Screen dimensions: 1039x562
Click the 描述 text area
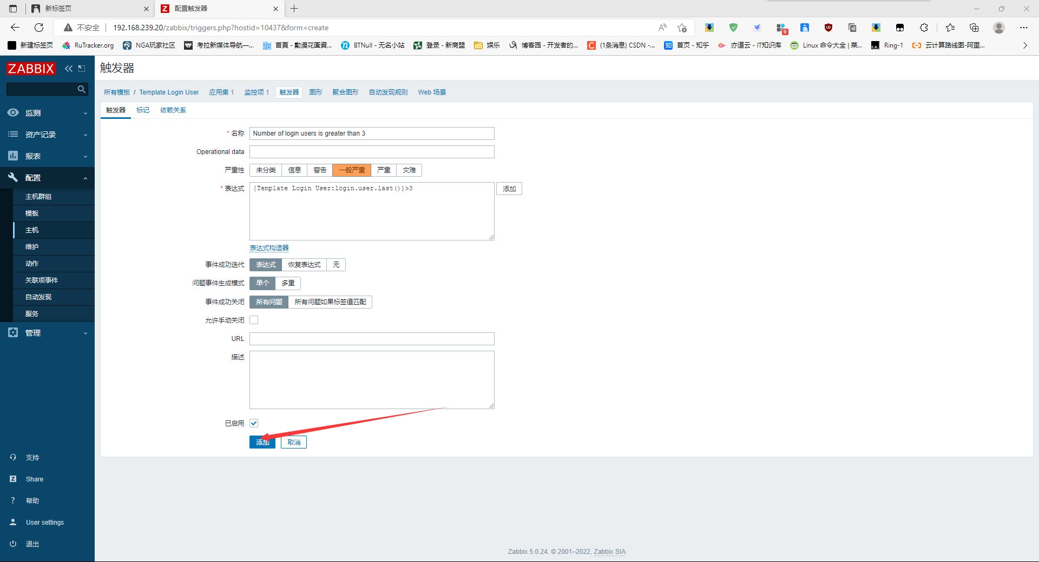tap(372, 380)
